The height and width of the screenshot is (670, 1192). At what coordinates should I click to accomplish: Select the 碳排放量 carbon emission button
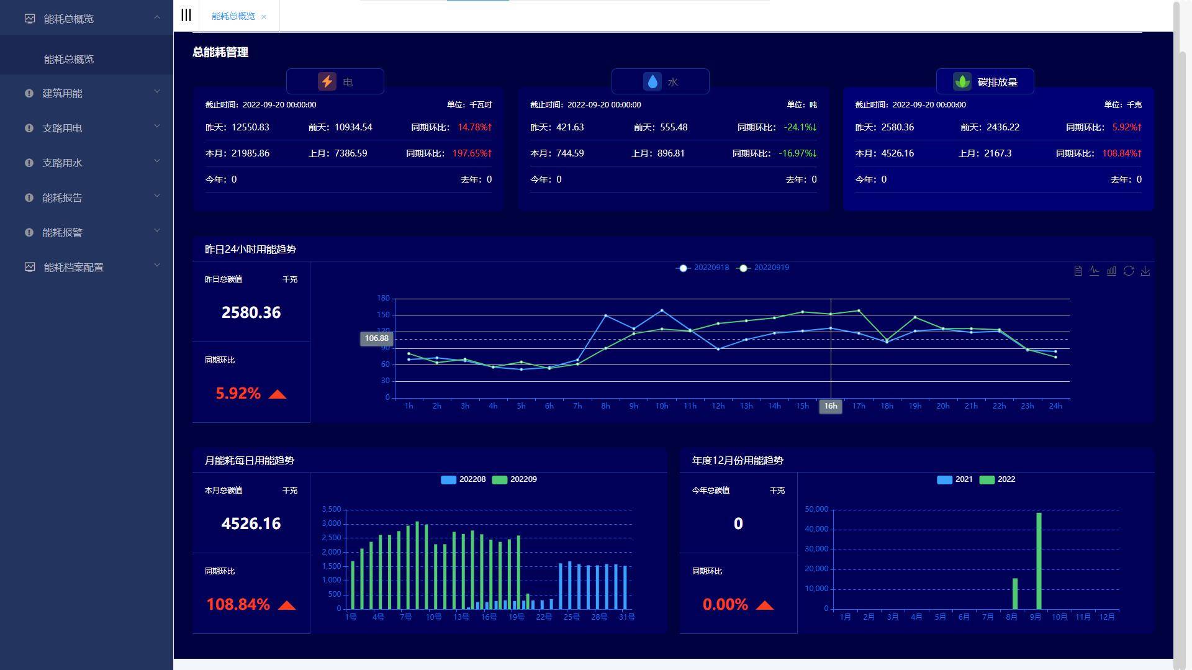(985, 81)
